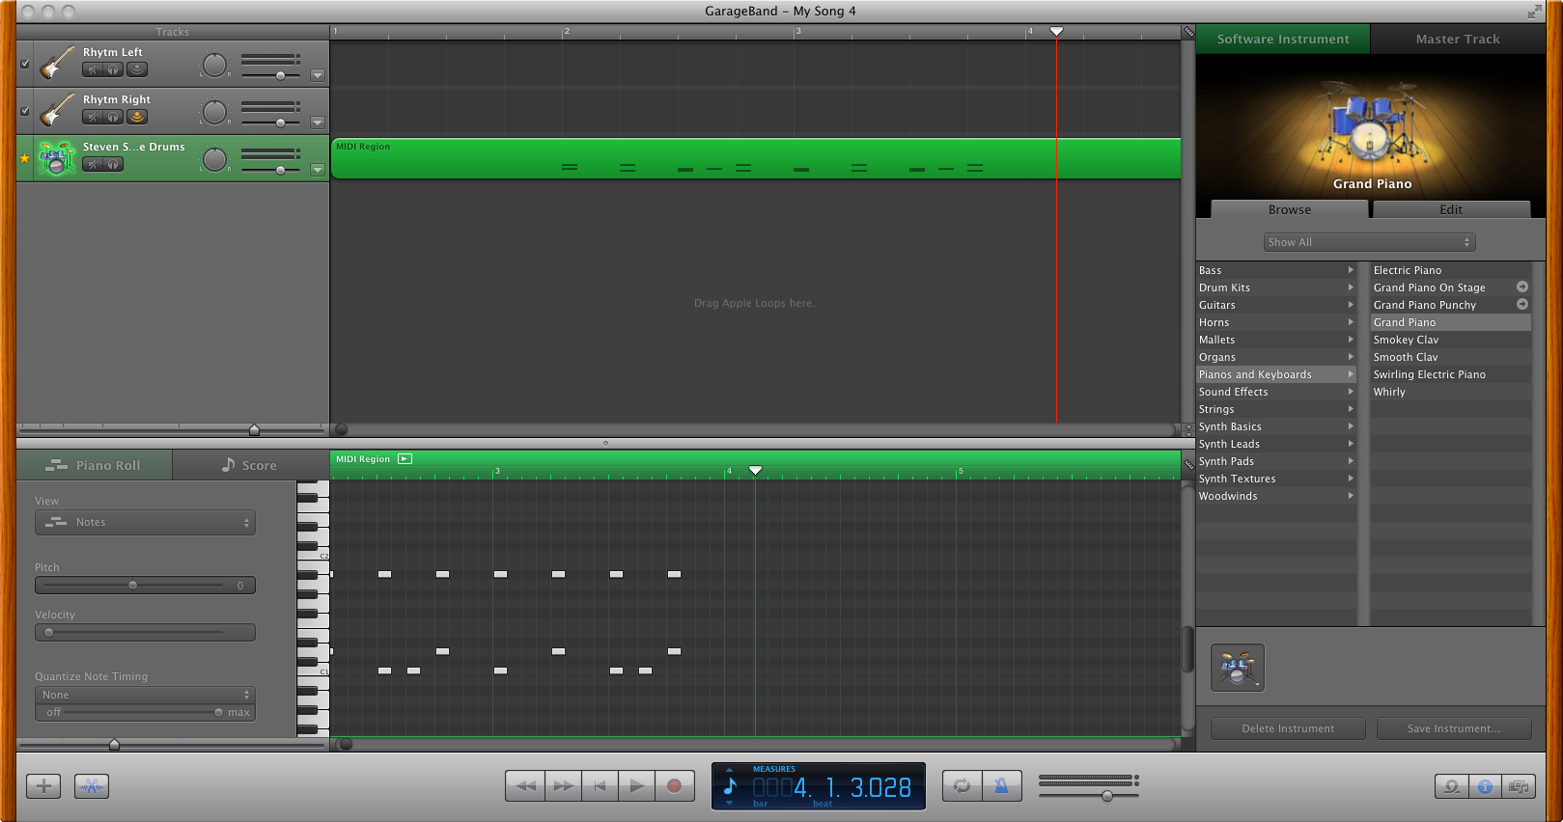The height and width of the screenshot is (822, 1563).
Task: Add a new track with plus button
Action: click(43, 786)
